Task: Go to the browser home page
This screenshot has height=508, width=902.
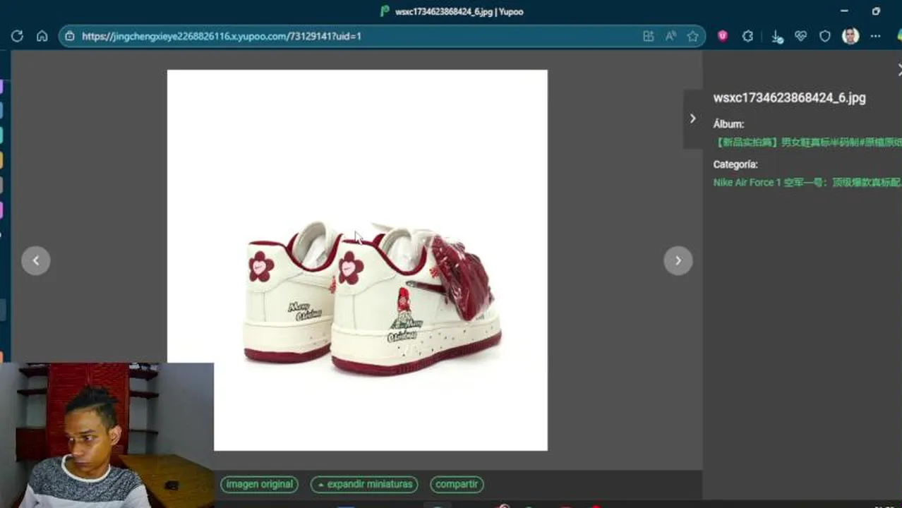Action: coord(42,36)
